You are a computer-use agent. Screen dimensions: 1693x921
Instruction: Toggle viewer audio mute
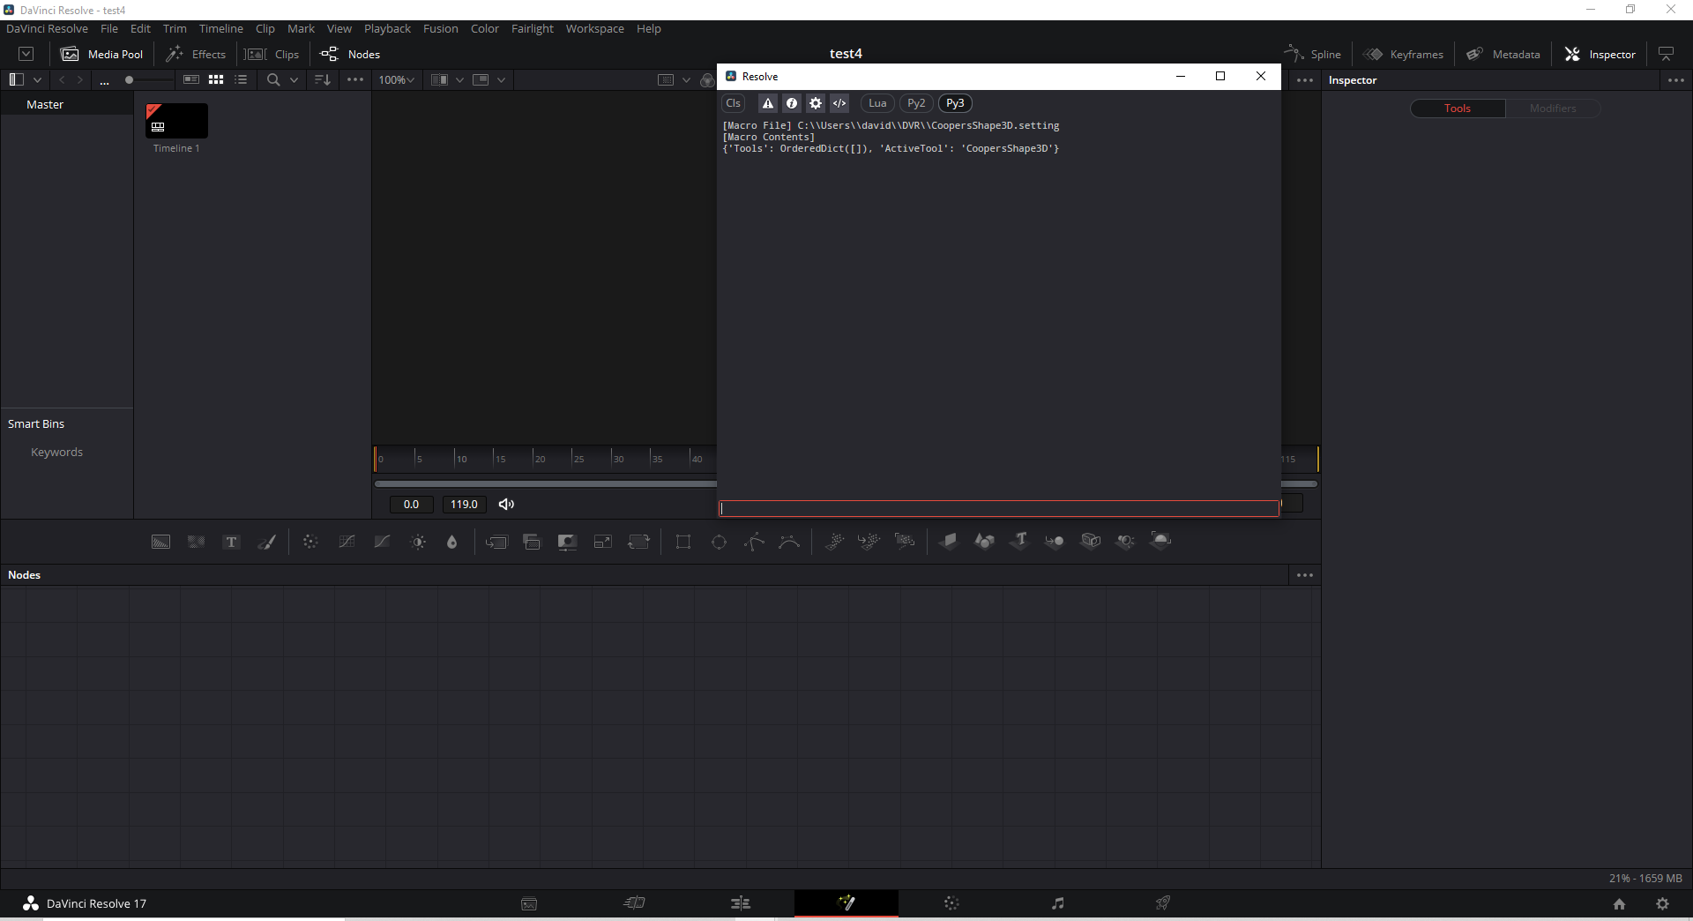506,505
